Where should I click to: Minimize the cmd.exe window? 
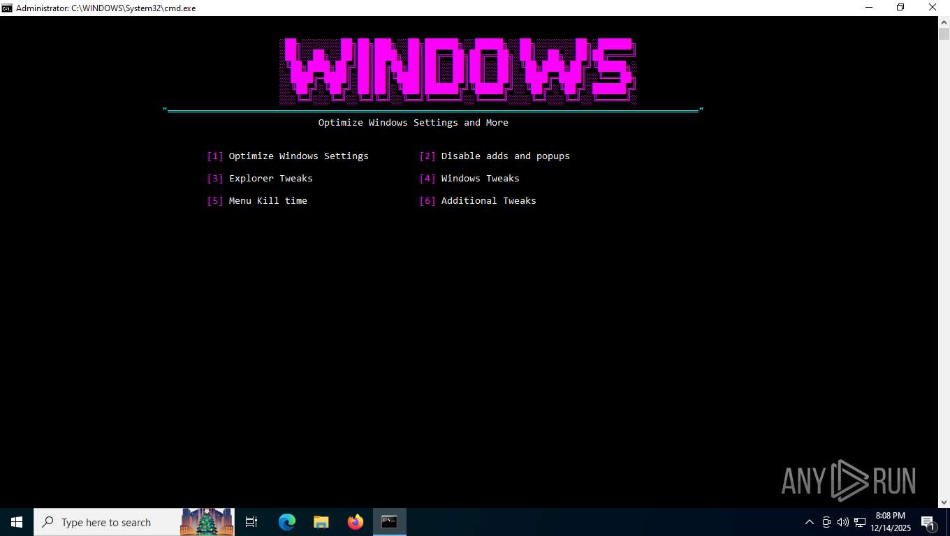[869, 8]
